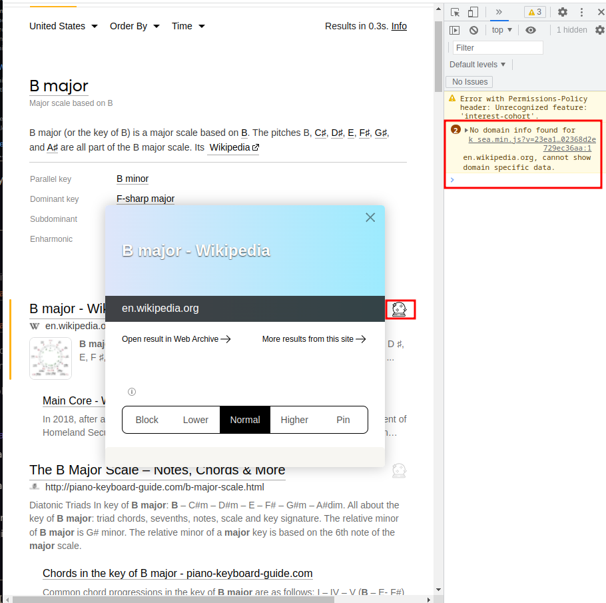Open console settings gear next to hidden count
This screenshot has width=606, height=603.
(x=599, y=30)
